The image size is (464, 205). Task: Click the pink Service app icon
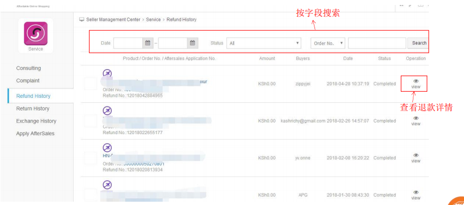tap(36, 34)
